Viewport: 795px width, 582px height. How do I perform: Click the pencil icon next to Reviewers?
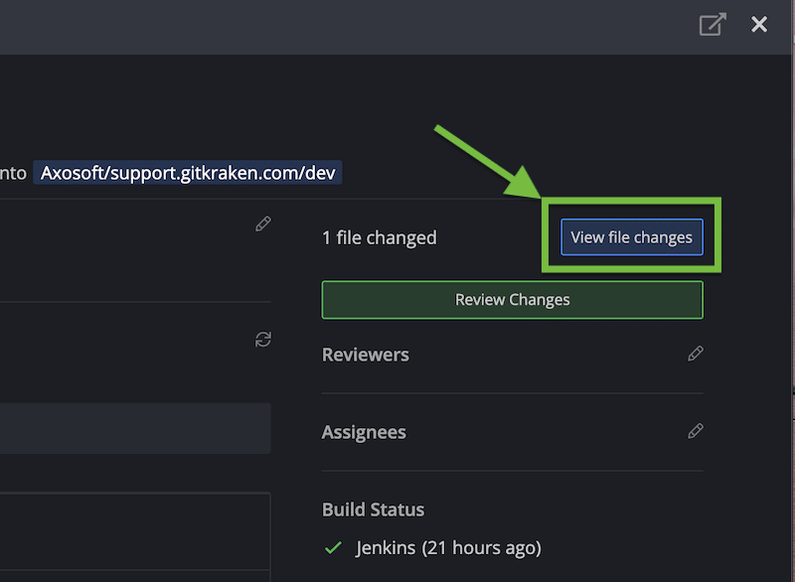(696, 354)
